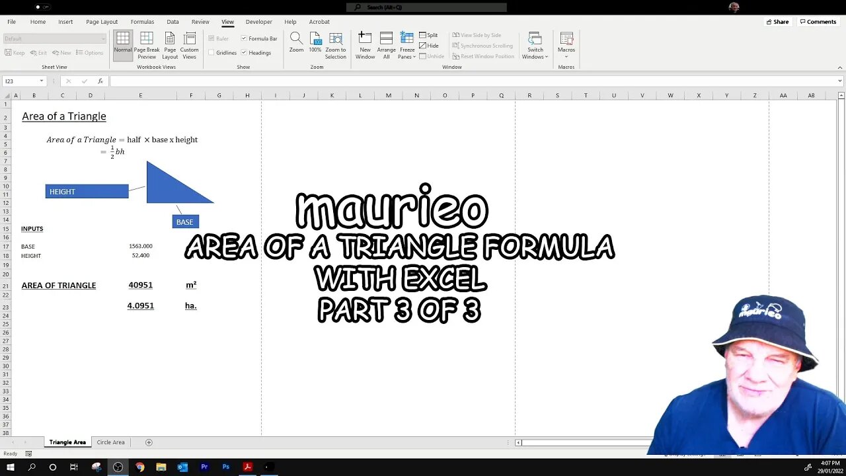Click the Share button
846x476 pixels.
coord(777,22)
